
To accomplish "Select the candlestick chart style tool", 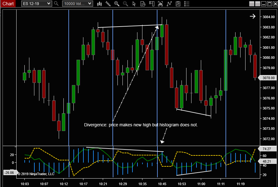I will 99,4.
